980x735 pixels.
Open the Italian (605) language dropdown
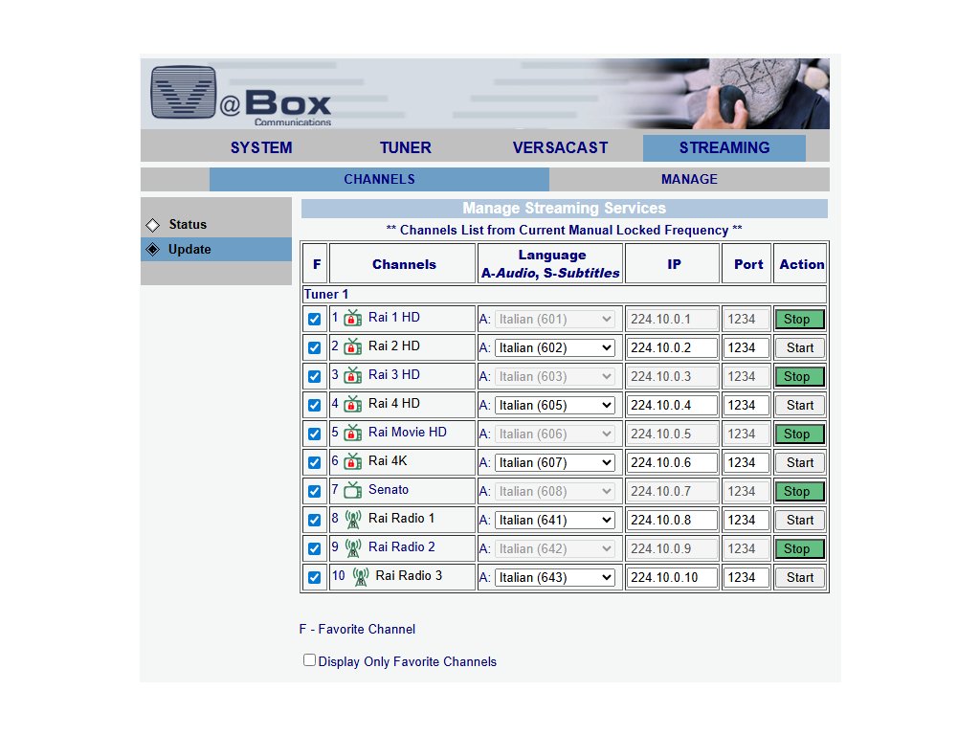click(555, 406)
